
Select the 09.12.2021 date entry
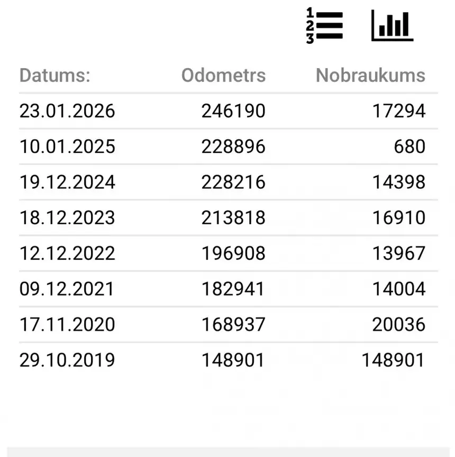click(67, 289)
